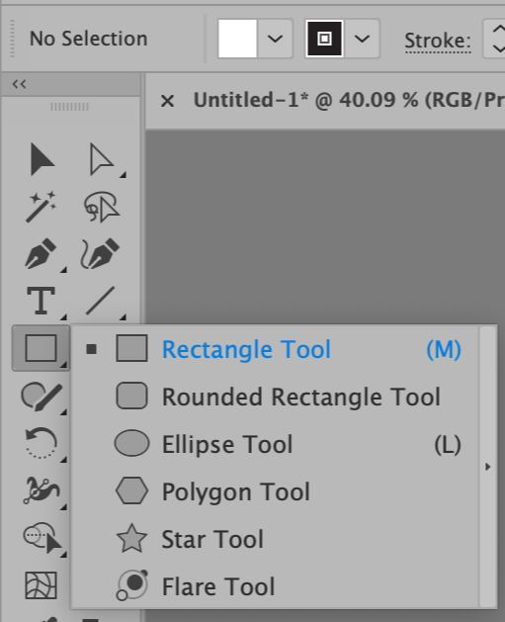
Task: Select the Pen tool
Action: (x=42, y=254)
